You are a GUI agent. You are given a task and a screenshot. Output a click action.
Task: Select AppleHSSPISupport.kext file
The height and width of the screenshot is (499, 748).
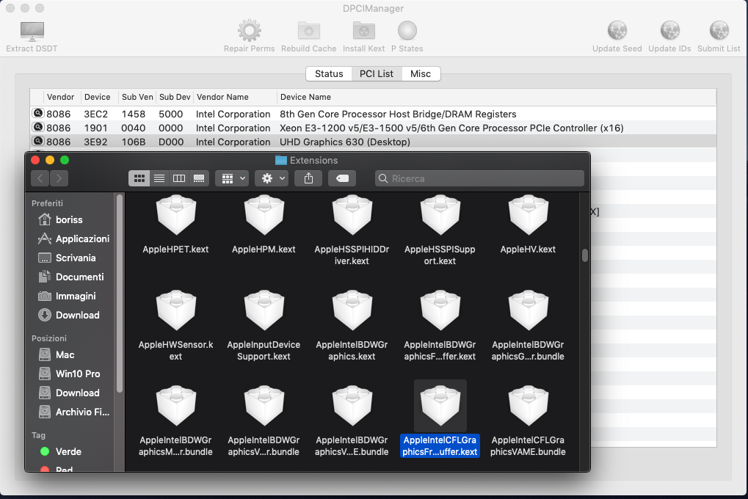pos(440,229)
